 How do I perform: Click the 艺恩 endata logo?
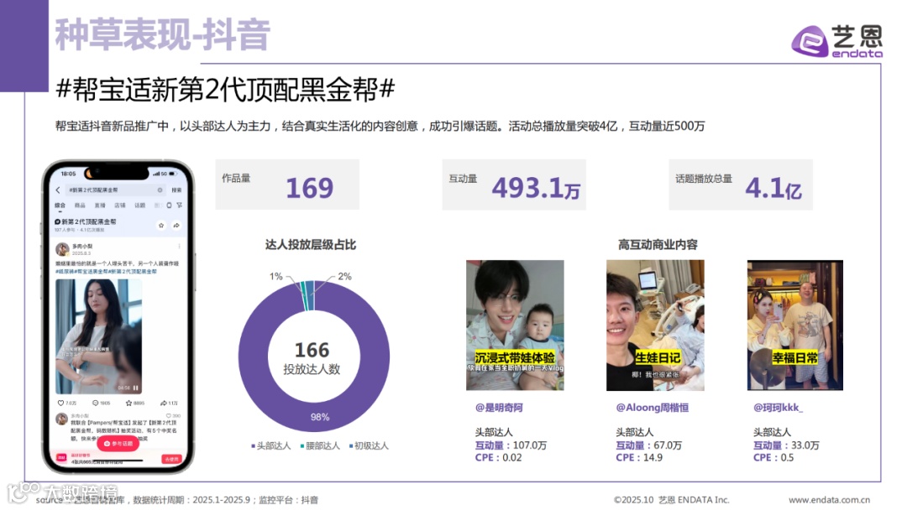(x=836, y=41)
